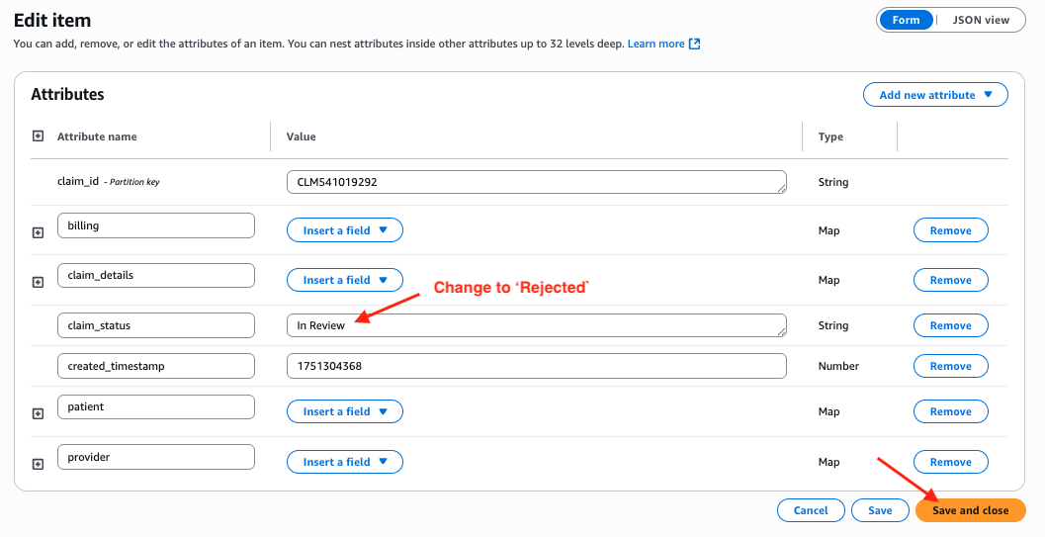This screenshot has height=537, width=1045.
Task: Open the Learn more link
Action: click(655, 45)
